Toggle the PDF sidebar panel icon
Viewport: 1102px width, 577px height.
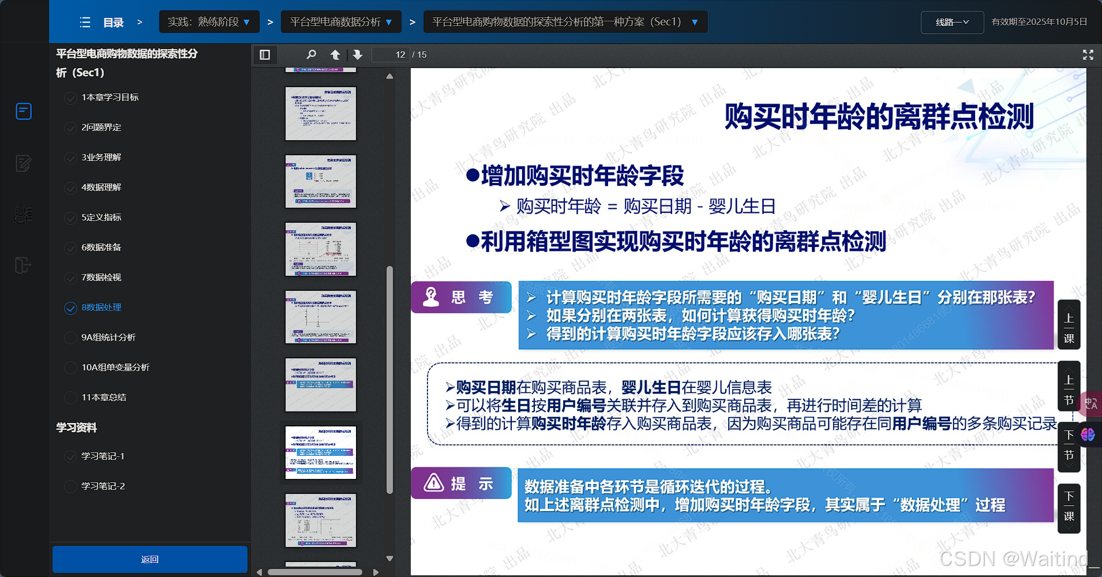click(265, 55)
